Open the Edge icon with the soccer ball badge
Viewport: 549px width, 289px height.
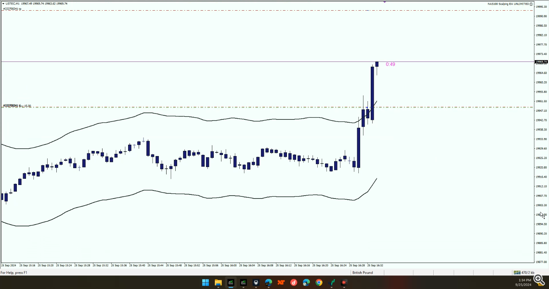[x=306, y=282]
